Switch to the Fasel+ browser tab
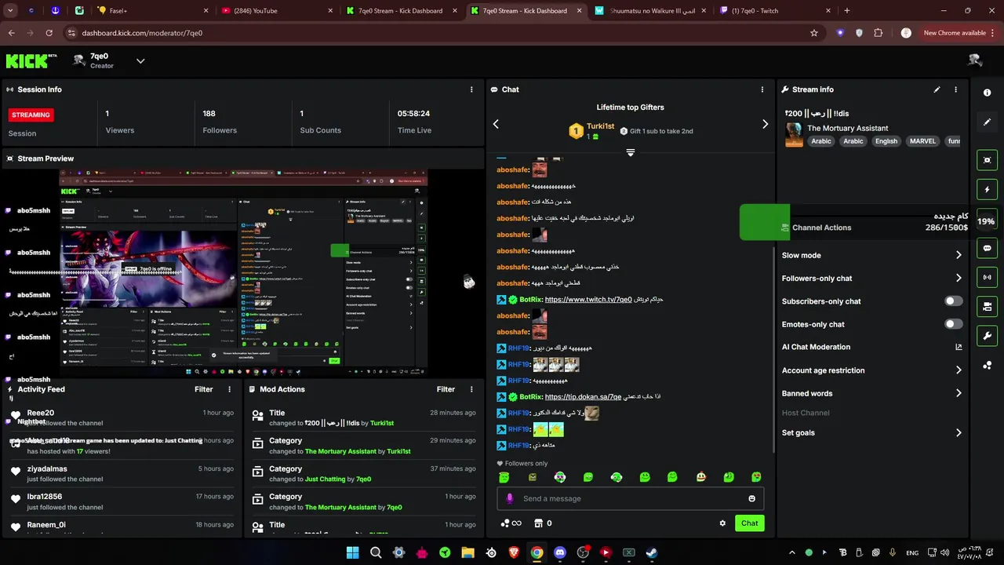The image size is (1004, 565). [153, 11]
